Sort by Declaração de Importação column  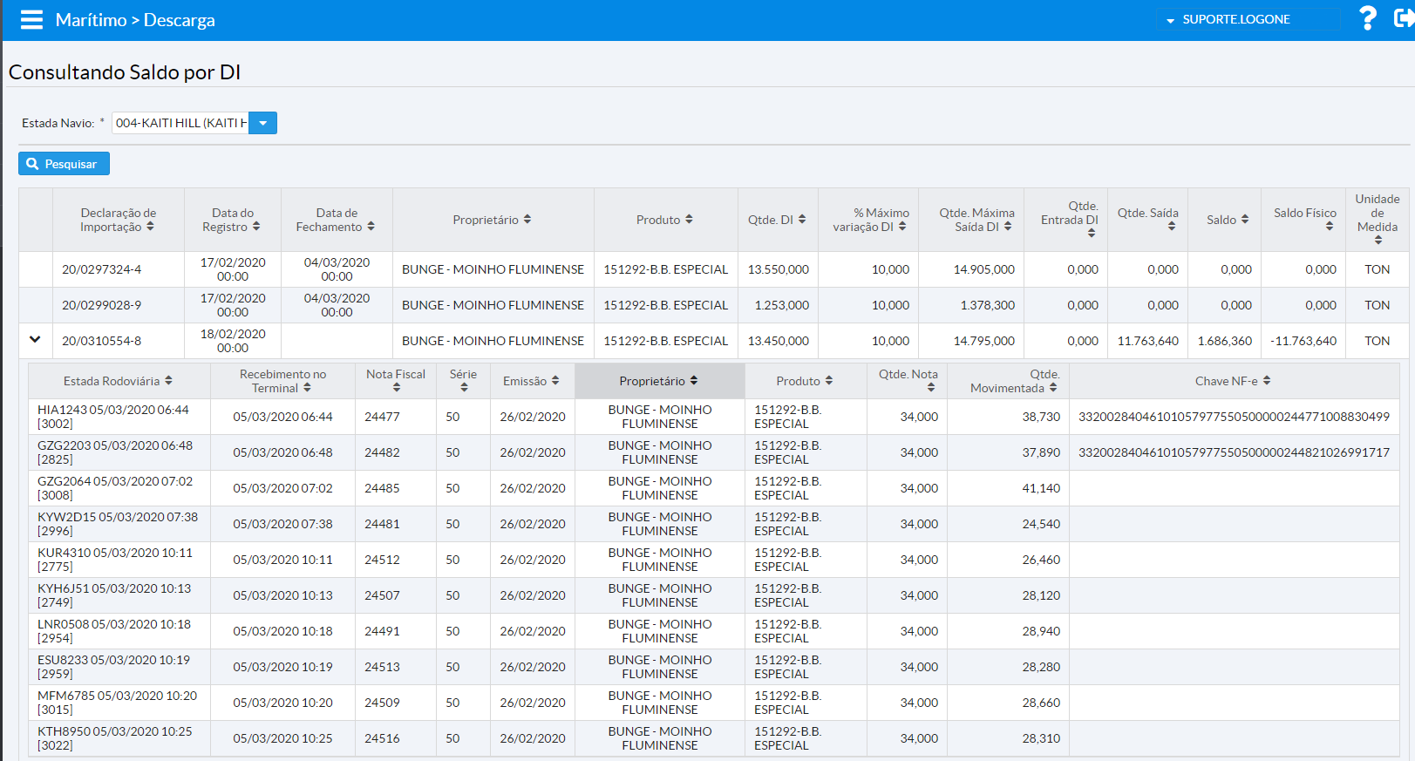pos(118,220)
